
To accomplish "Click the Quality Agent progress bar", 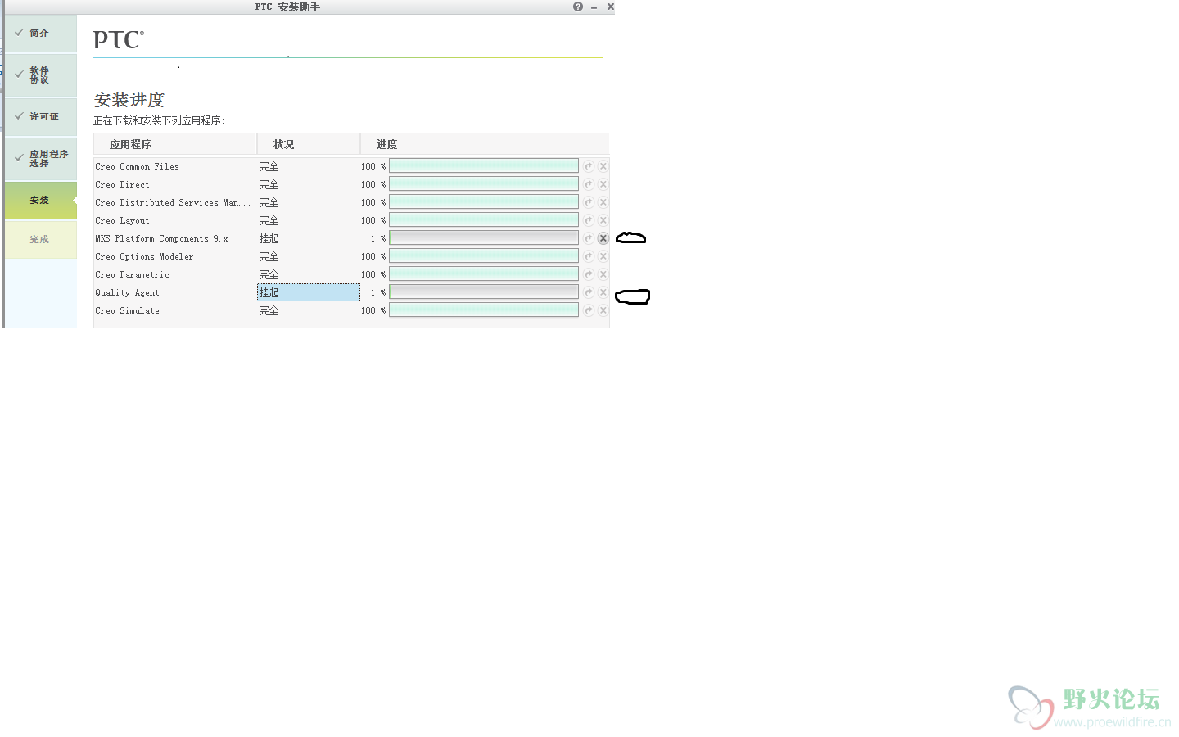I will tap(484, 292).
